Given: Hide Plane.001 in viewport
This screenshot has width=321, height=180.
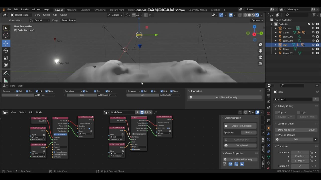Looking at the screenshot, I should 313,53.
